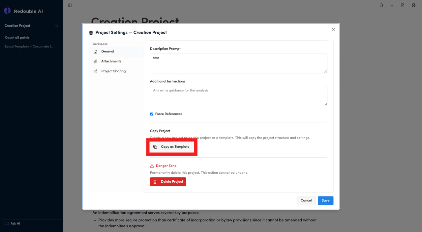Click Cancel in the settings dialog

[306, 201]
